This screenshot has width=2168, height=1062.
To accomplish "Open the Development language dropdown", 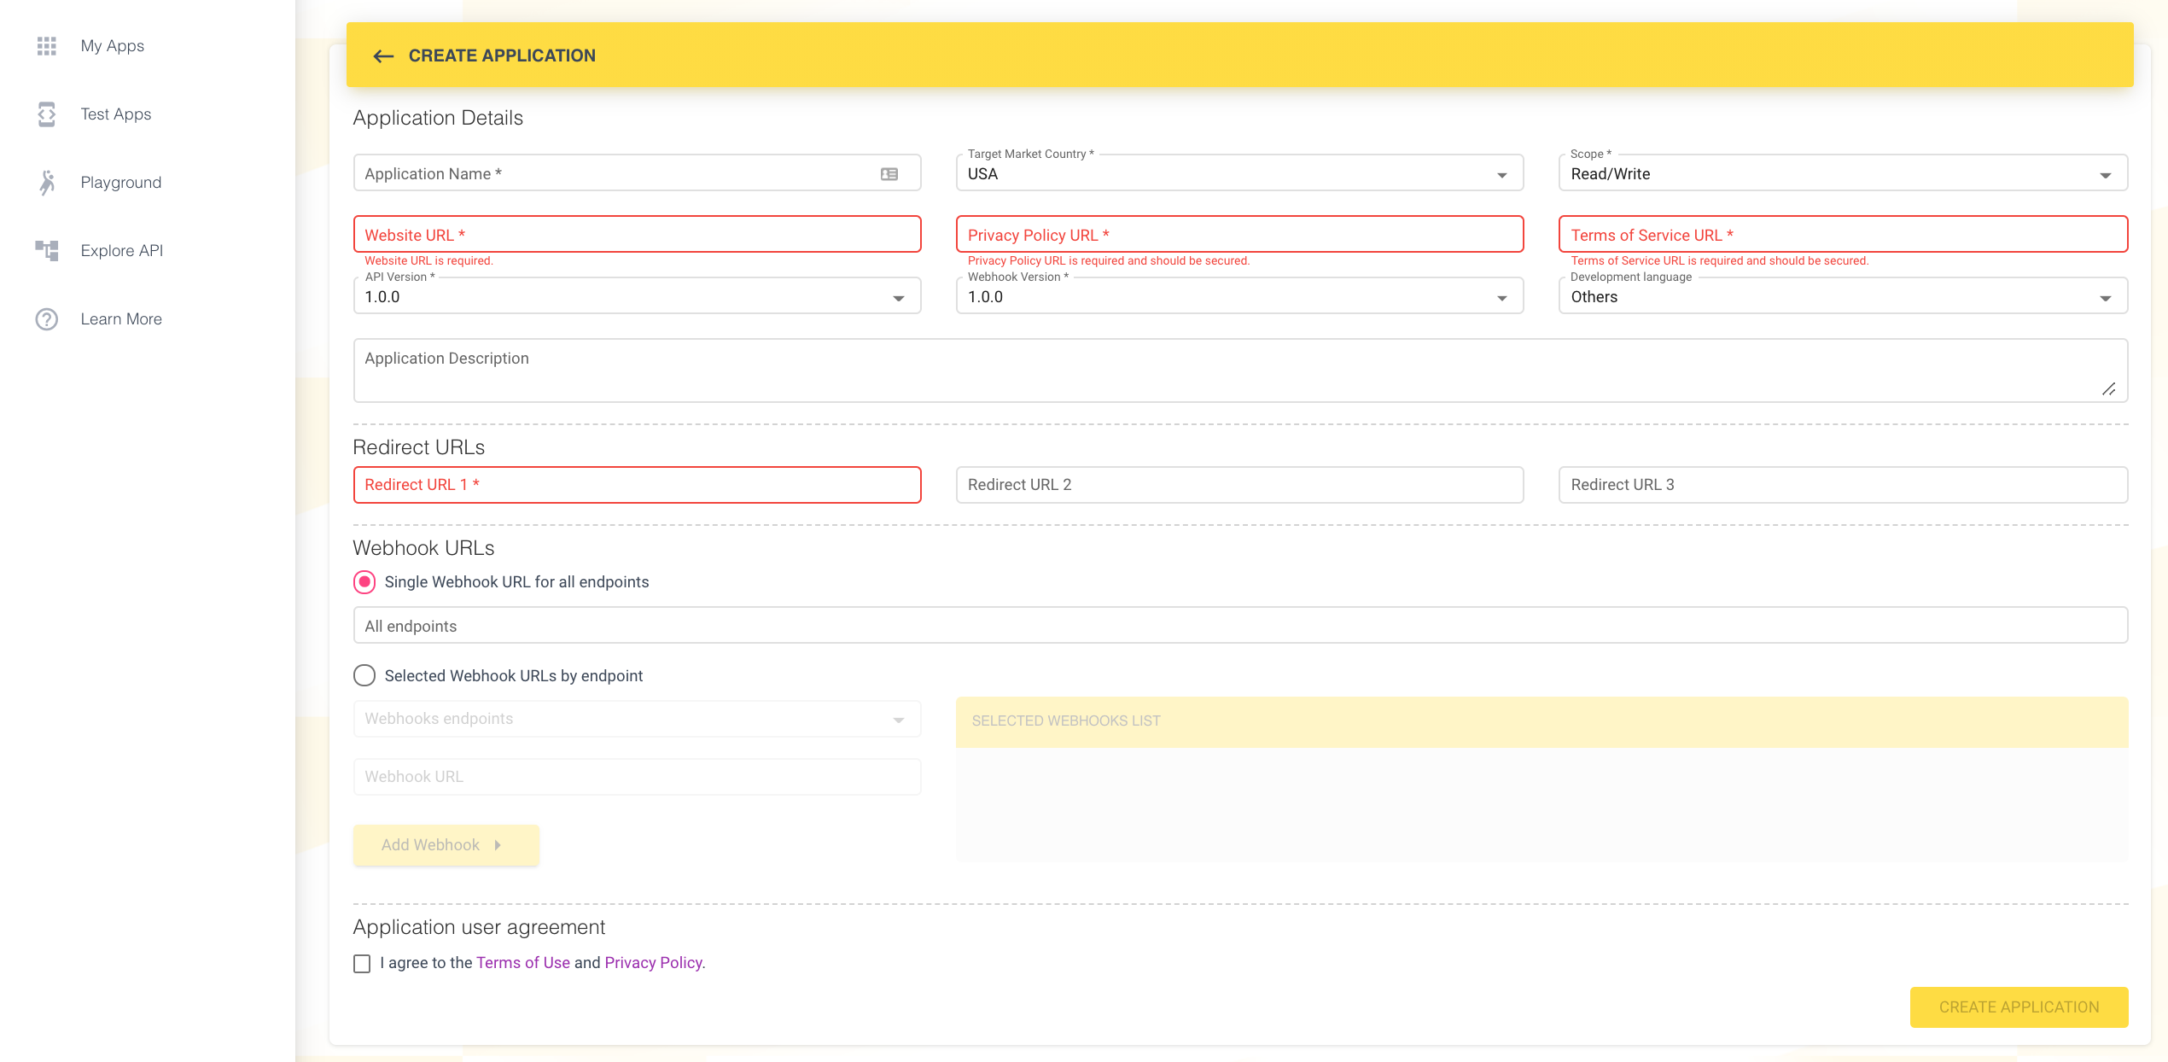I will point(1842,297).
